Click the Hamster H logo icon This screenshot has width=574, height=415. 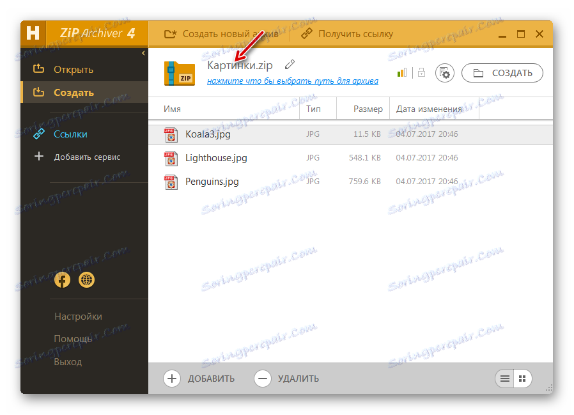[33, 33]
